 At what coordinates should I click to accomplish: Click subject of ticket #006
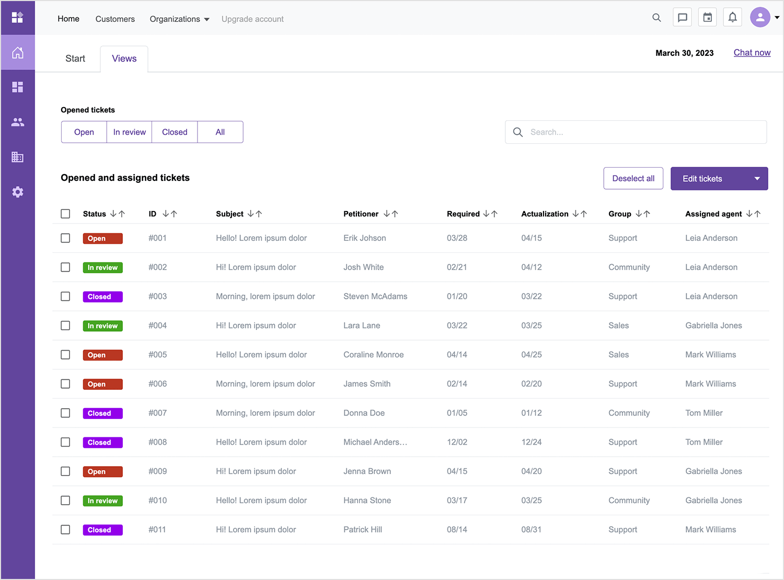coord(266,384)
